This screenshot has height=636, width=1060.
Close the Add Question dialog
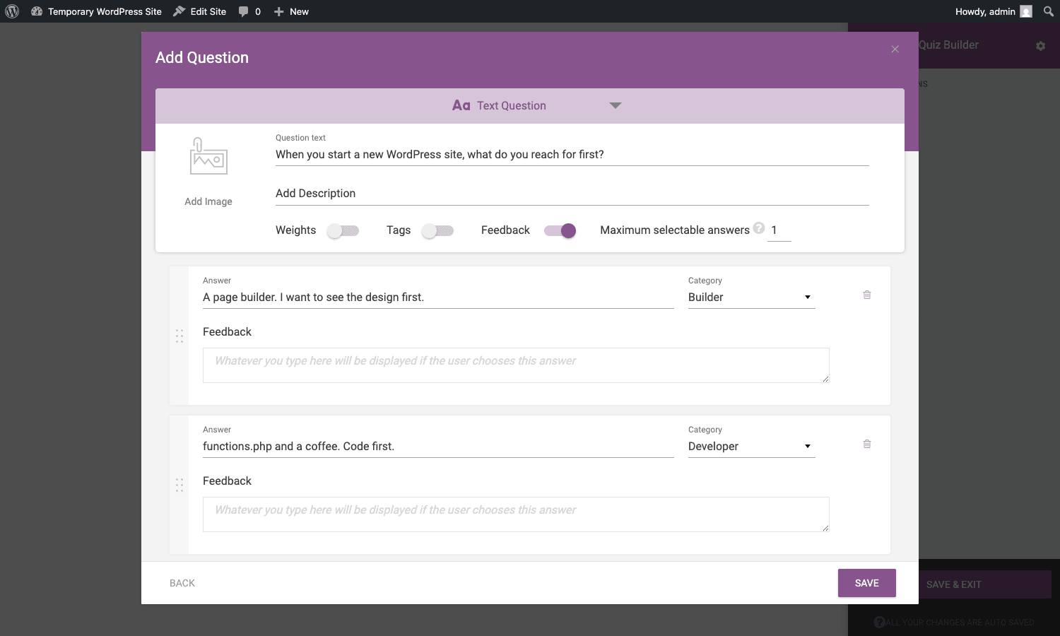[x=895, y=49]
